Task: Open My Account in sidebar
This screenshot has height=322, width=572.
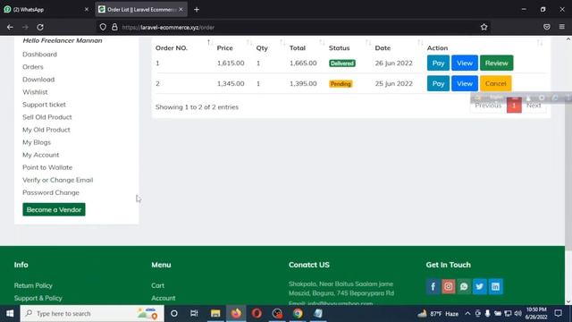Action: [40, 155]
